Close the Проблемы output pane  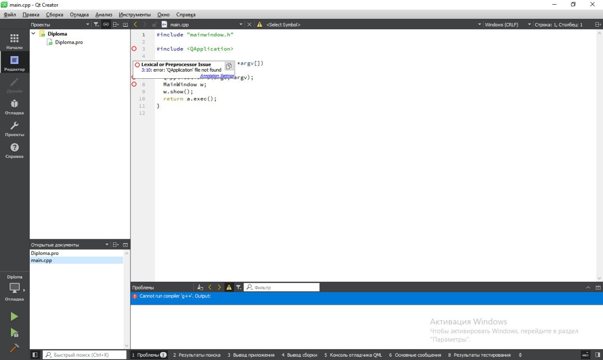[x=598, y=287]
